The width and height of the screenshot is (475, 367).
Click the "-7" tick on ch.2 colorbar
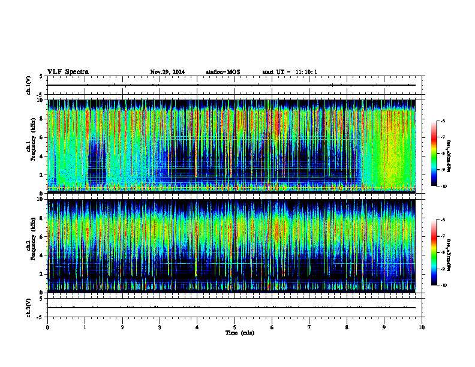point(443,236)
